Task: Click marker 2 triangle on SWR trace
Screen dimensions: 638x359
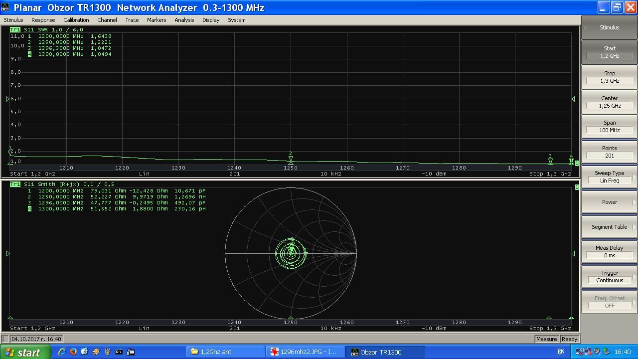Action: tap(291, 159)
